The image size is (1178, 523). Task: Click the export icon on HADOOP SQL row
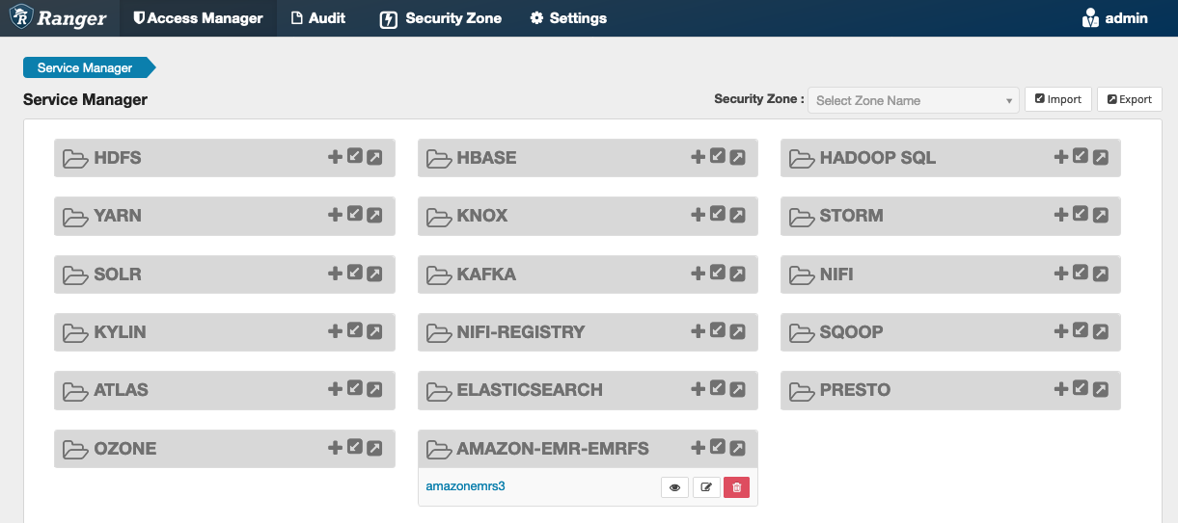coord(1100,157)
